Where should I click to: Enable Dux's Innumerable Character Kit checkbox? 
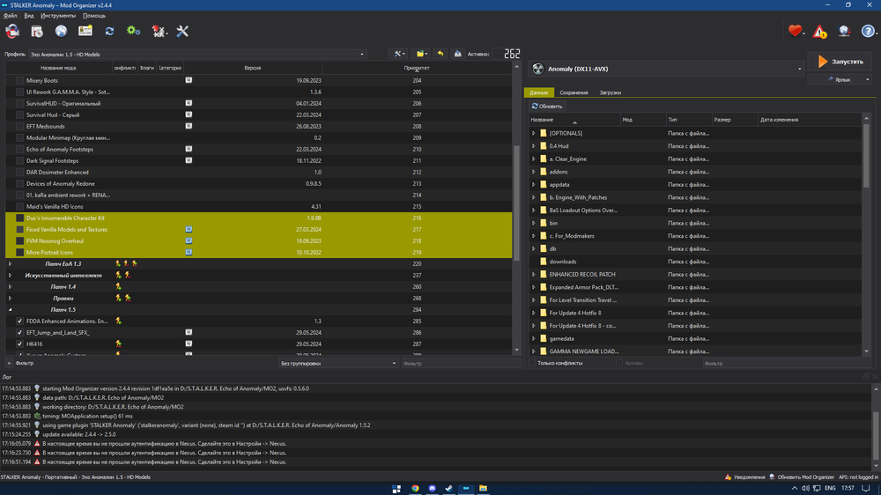[x=19, y=218]
